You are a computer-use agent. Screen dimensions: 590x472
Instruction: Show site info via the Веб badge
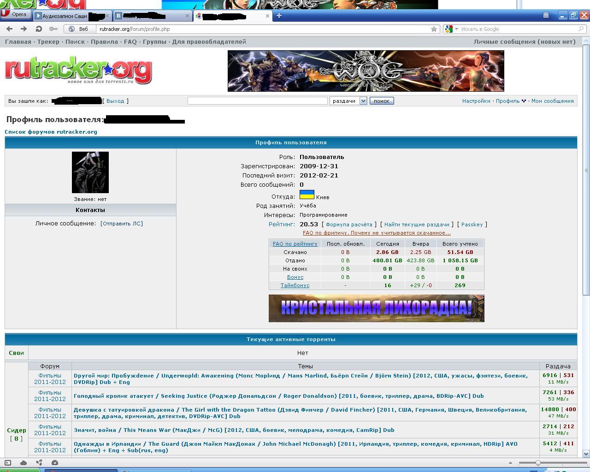(78, 29)
